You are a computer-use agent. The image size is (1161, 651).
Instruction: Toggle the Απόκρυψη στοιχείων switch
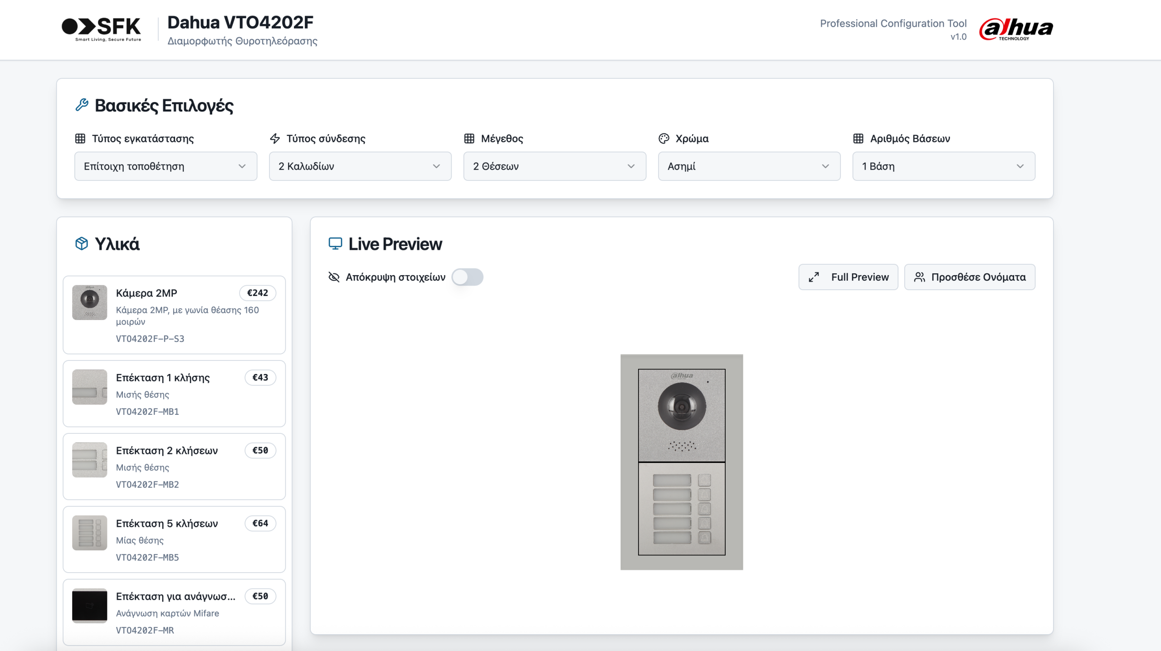467,277
